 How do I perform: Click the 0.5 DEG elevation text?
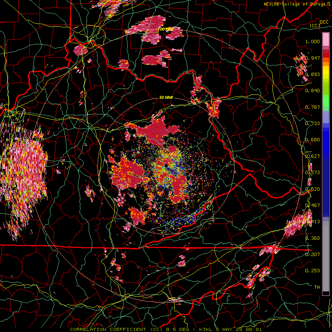coord(178,329)
